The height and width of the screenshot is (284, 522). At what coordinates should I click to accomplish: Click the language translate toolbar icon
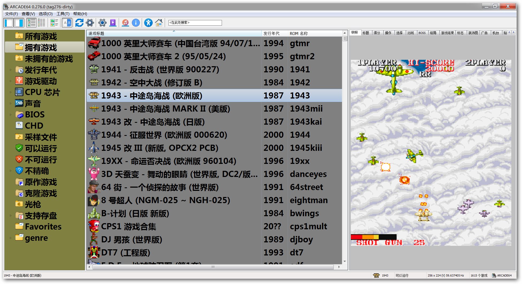pyautogui.click(x=67, y=23)
